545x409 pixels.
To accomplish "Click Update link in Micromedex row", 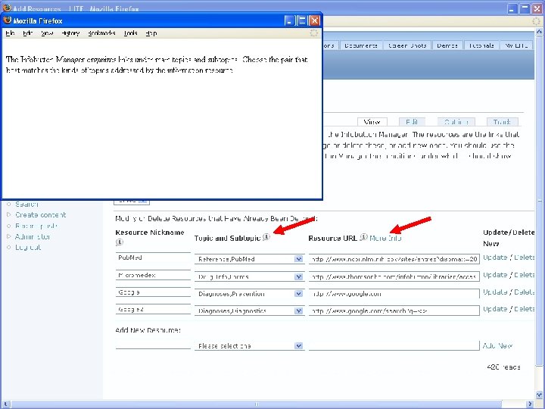I will tap(495, 275).
